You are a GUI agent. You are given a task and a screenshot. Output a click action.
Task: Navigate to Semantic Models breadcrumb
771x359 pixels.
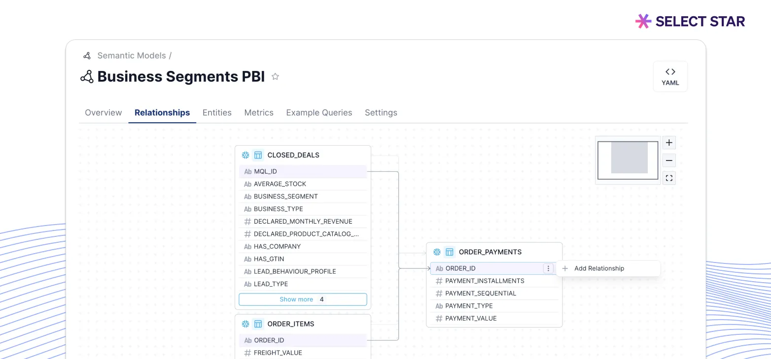(131, 56)
